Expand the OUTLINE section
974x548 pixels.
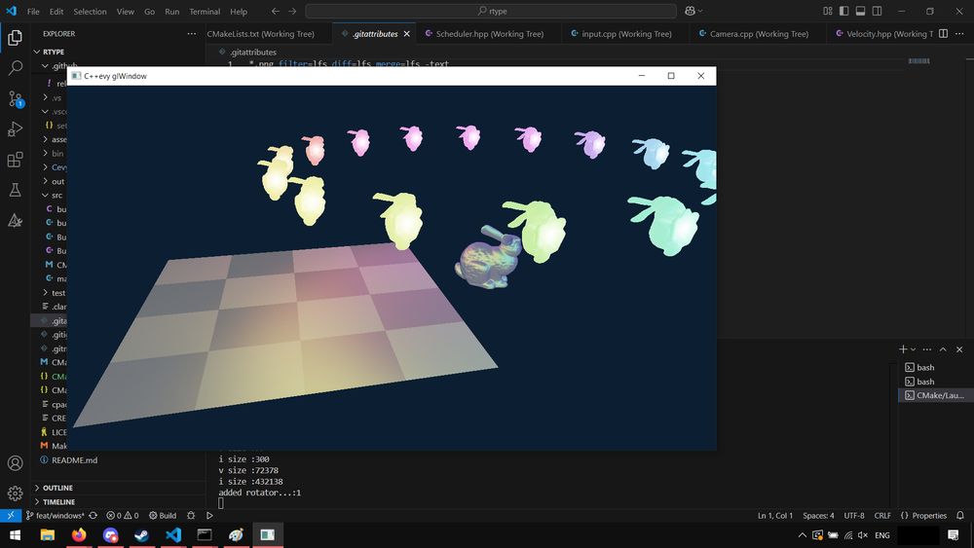(x=56, y=488)
